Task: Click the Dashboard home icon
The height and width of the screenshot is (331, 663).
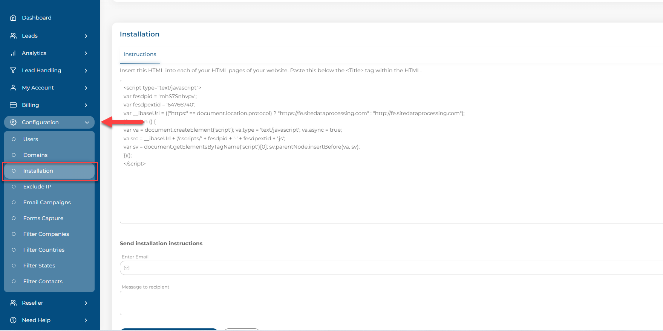Action: (x=13, y=18)
